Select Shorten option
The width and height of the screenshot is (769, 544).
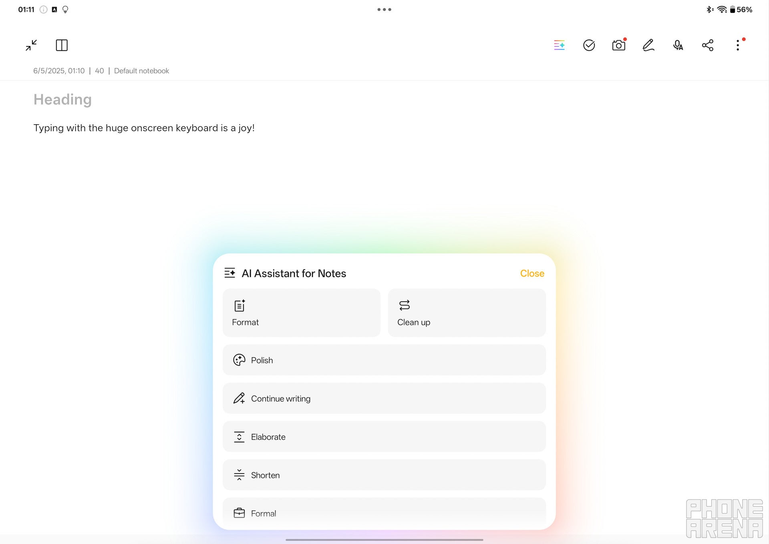(x=384, y=475)
